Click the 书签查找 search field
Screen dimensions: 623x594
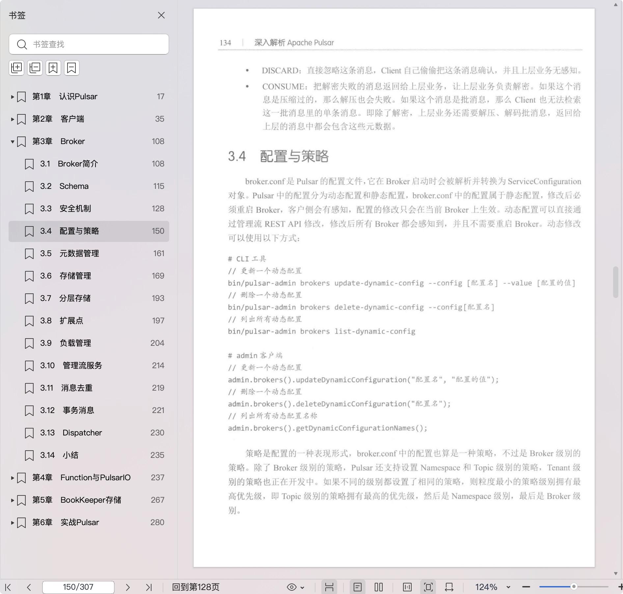[89, 44]
